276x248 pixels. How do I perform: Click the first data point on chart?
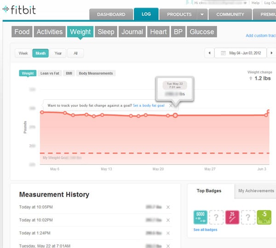click(x=42, y=113)
